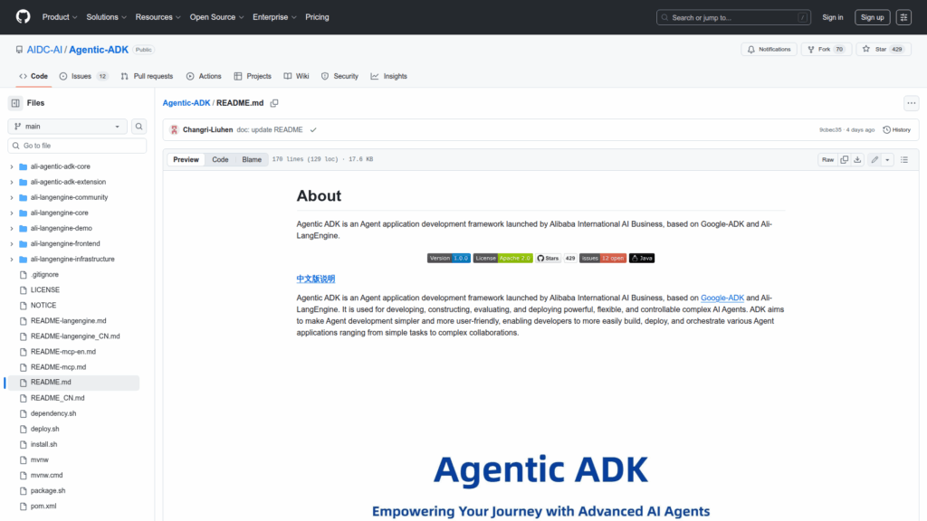Copy the README.md file path

click(274, 103)
